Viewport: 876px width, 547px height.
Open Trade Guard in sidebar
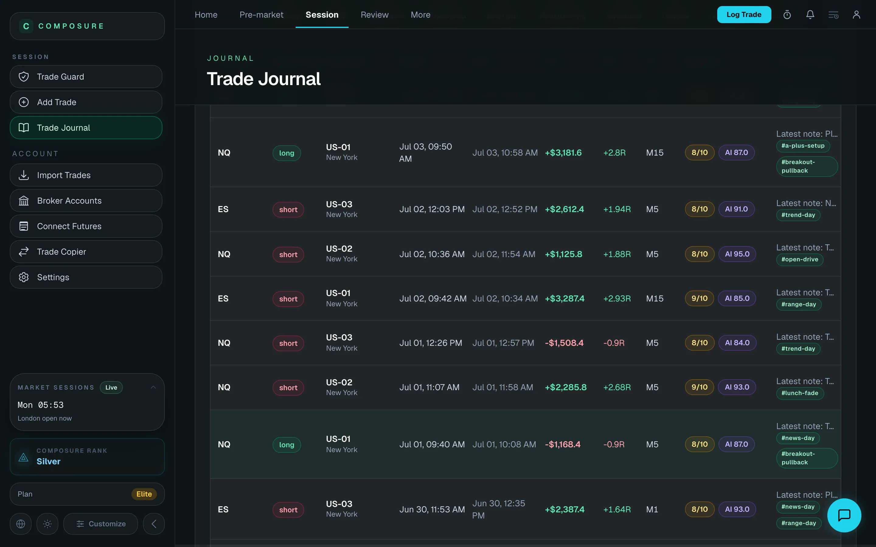click(x=86, y=77)
